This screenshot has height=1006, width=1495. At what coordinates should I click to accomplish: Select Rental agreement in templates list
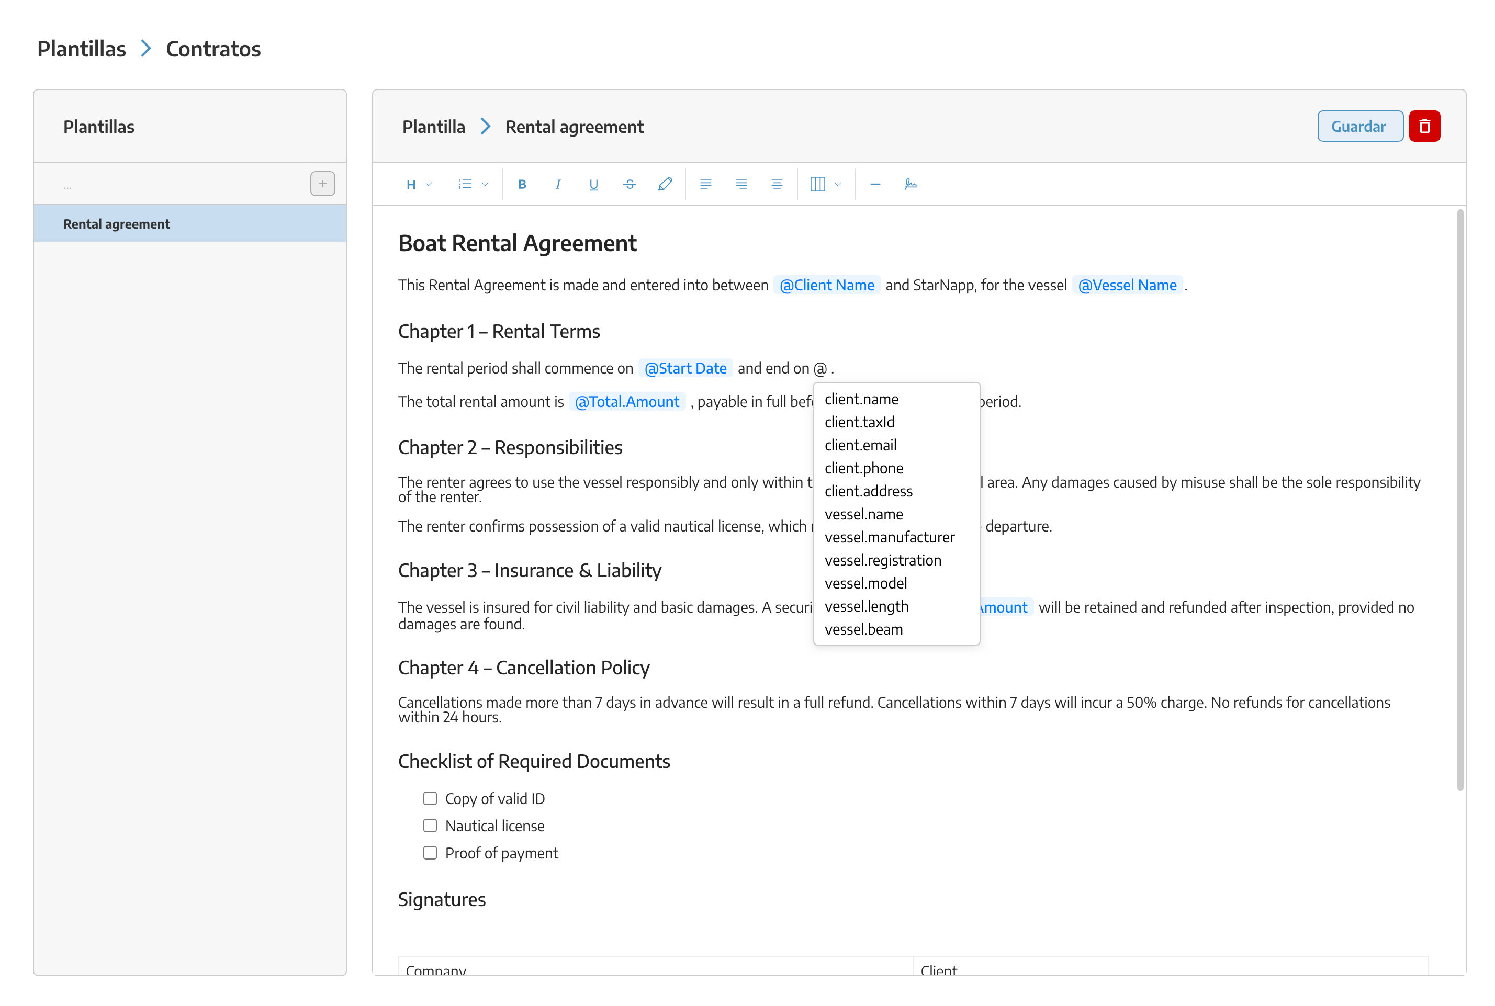(x=190, y=224)
